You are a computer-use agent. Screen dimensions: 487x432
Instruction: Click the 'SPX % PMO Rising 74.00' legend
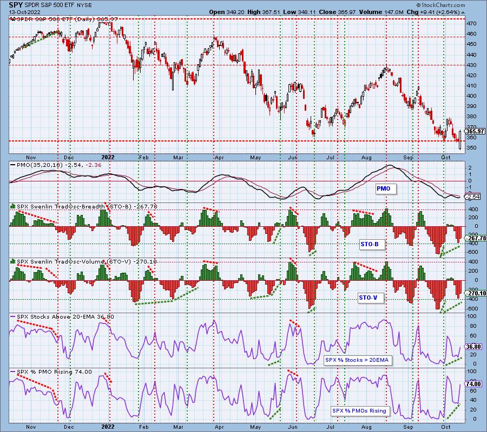54,372
